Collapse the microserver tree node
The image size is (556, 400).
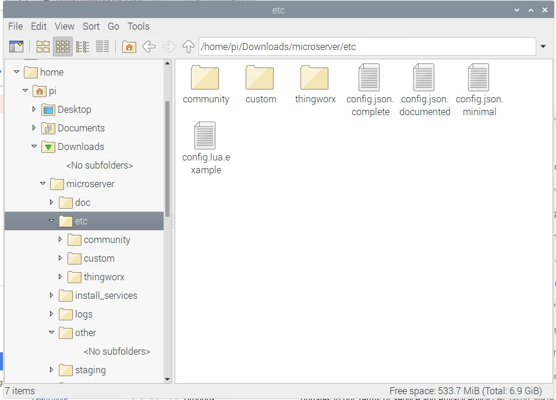tap(43, 183)
